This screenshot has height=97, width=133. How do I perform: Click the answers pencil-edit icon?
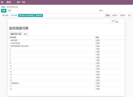(113, 21)
